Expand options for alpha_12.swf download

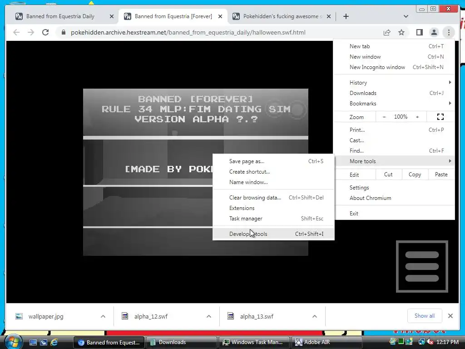pos(209,316)
